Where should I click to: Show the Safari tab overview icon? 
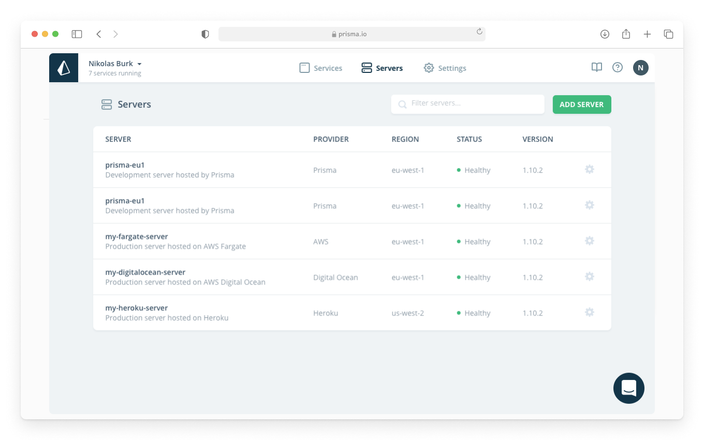[668, 34]
